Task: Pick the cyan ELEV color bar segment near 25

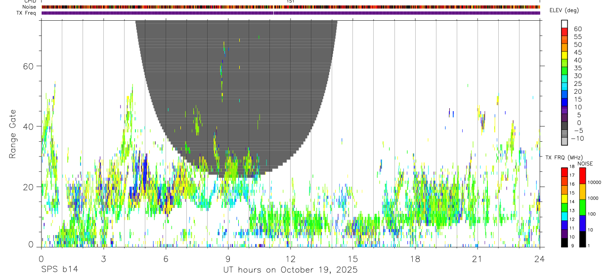Action: pyautogui.click(x=564, y=87)
